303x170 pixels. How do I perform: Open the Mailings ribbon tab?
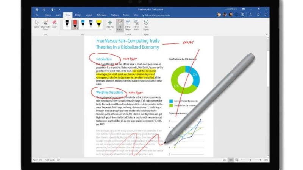coord(115,15)
